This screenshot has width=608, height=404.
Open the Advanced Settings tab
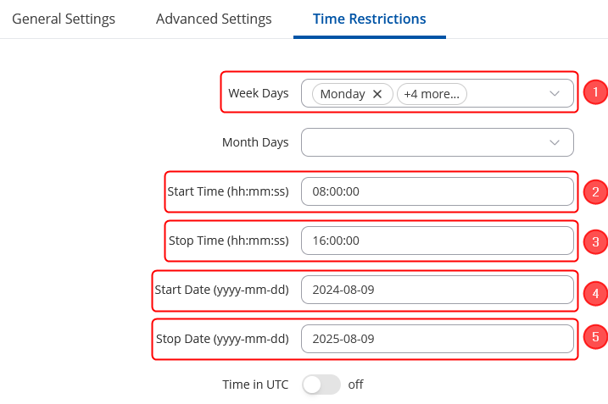click(x=214, y=19)
